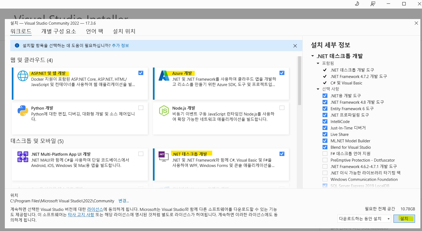
Task: Dismiss the help banner with its X
Action: (295, 46)
